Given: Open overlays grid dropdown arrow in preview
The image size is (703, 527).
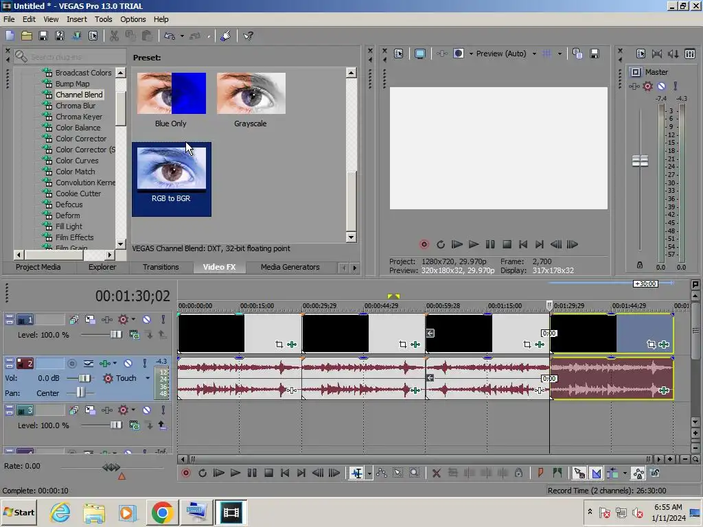Looking at the screenshot, I should pos(560,54).
